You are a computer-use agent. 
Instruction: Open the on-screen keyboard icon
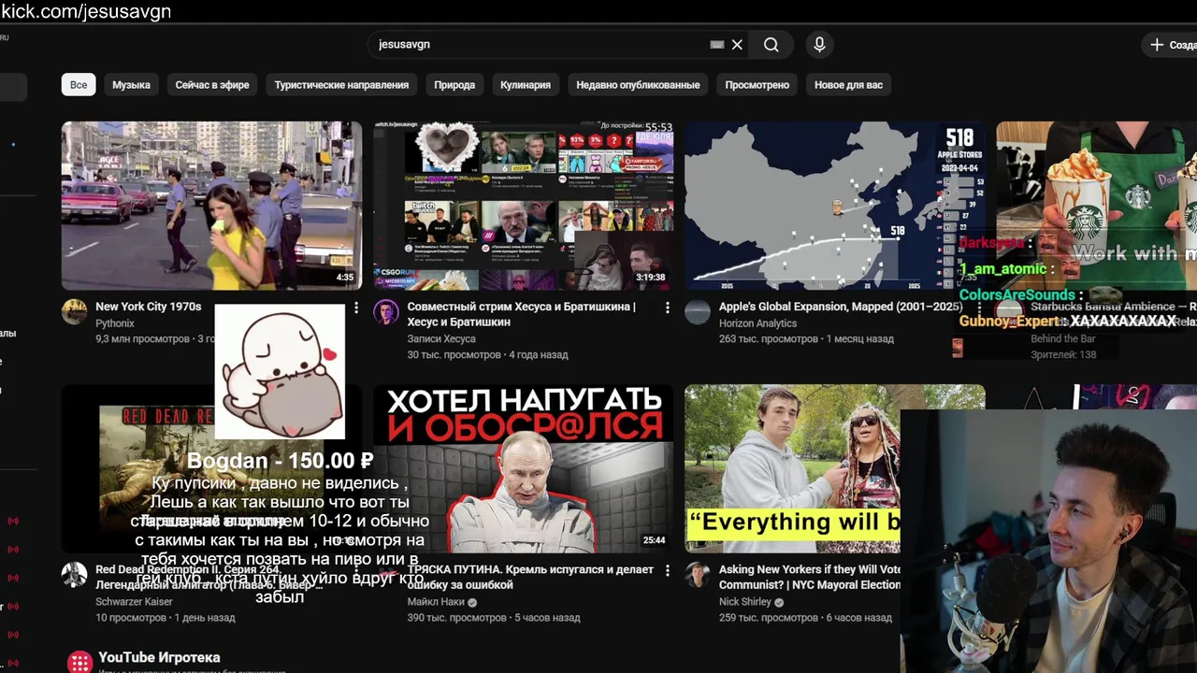click(x=717, y=45)
